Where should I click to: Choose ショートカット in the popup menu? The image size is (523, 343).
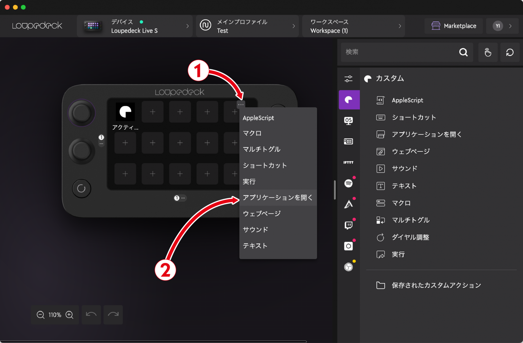[x=278, y=165]
